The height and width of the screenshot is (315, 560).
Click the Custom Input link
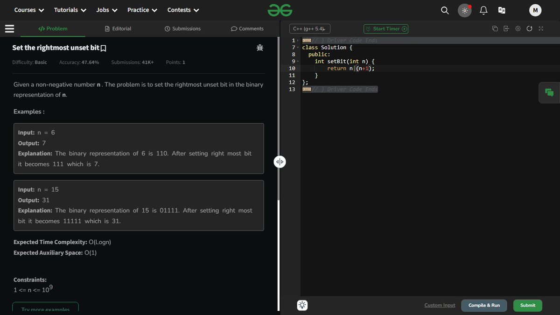tap(440, 305)
